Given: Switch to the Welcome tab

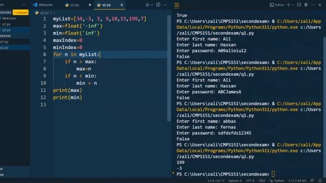Looking at the screenshot, I should [43, 5].
